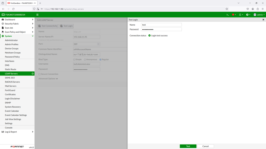The height and width of the screenshot is (149, 266).
Task: Open the Event Calendar Settings item
Action: click(16, 115)
